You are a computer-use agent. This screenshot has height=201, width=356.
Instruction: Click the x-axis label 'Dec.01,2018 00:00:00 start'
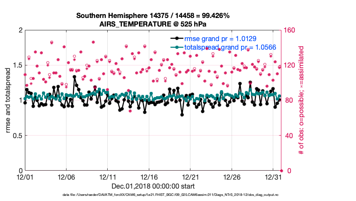tap(153, 186)
